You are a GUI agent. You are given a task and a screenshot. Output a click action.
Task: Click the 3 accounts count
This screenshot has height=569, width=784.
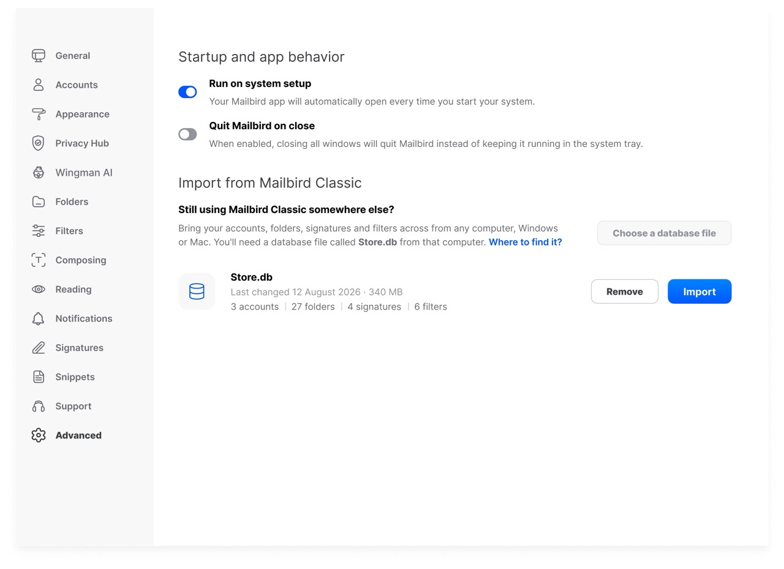click(255, 307)
